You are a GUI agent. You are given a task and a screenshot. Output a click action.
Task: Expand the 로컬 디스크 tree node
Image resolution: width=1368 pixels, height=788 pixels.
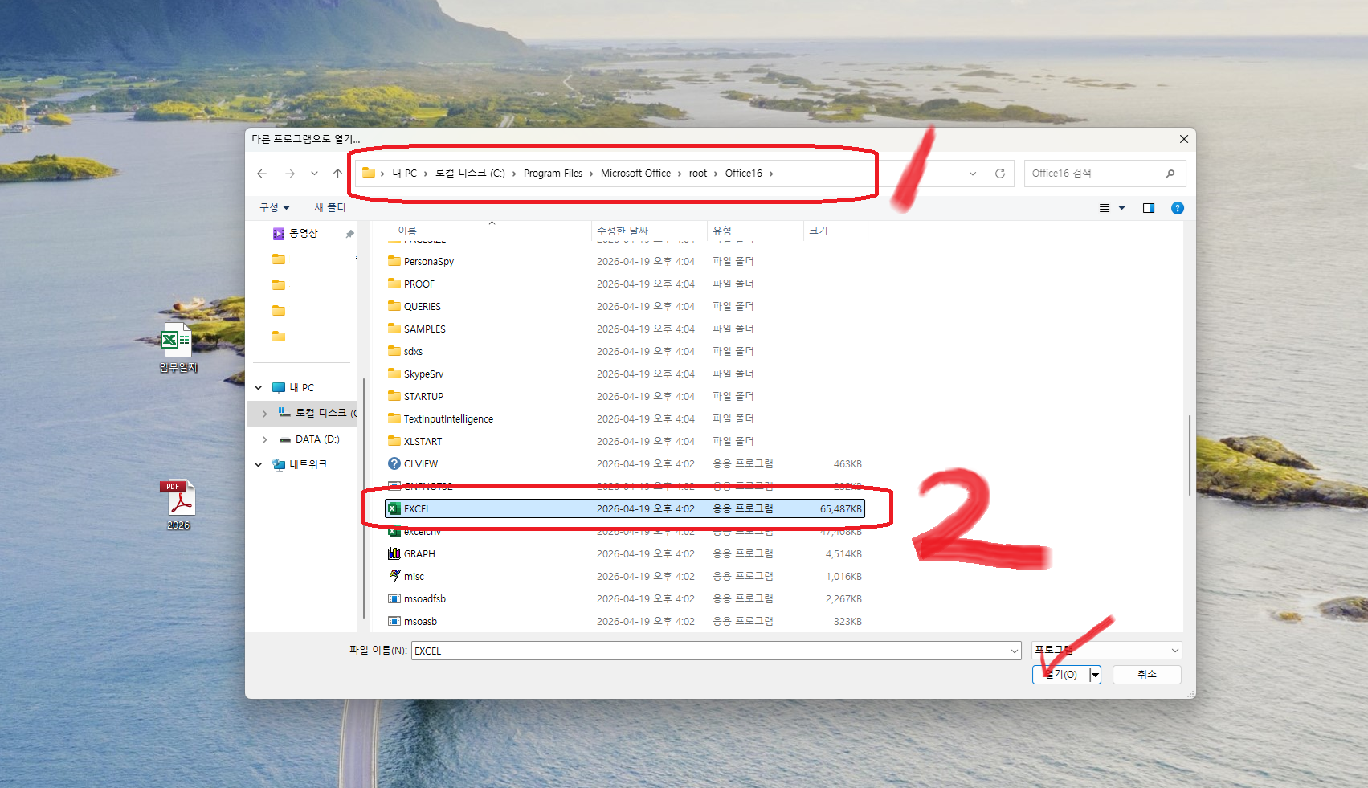[x=264, y=414]
